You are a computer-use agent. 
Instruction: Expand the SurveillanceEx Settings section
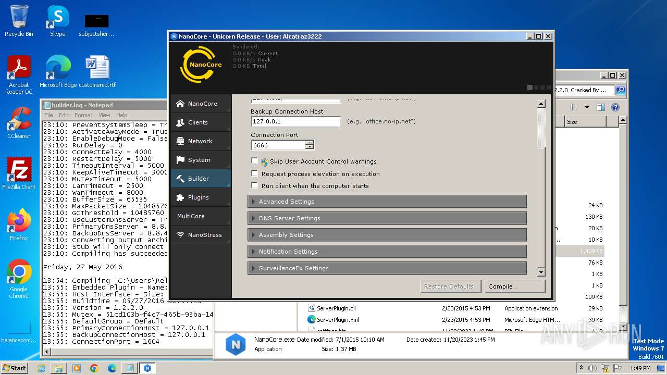[387, 268]
